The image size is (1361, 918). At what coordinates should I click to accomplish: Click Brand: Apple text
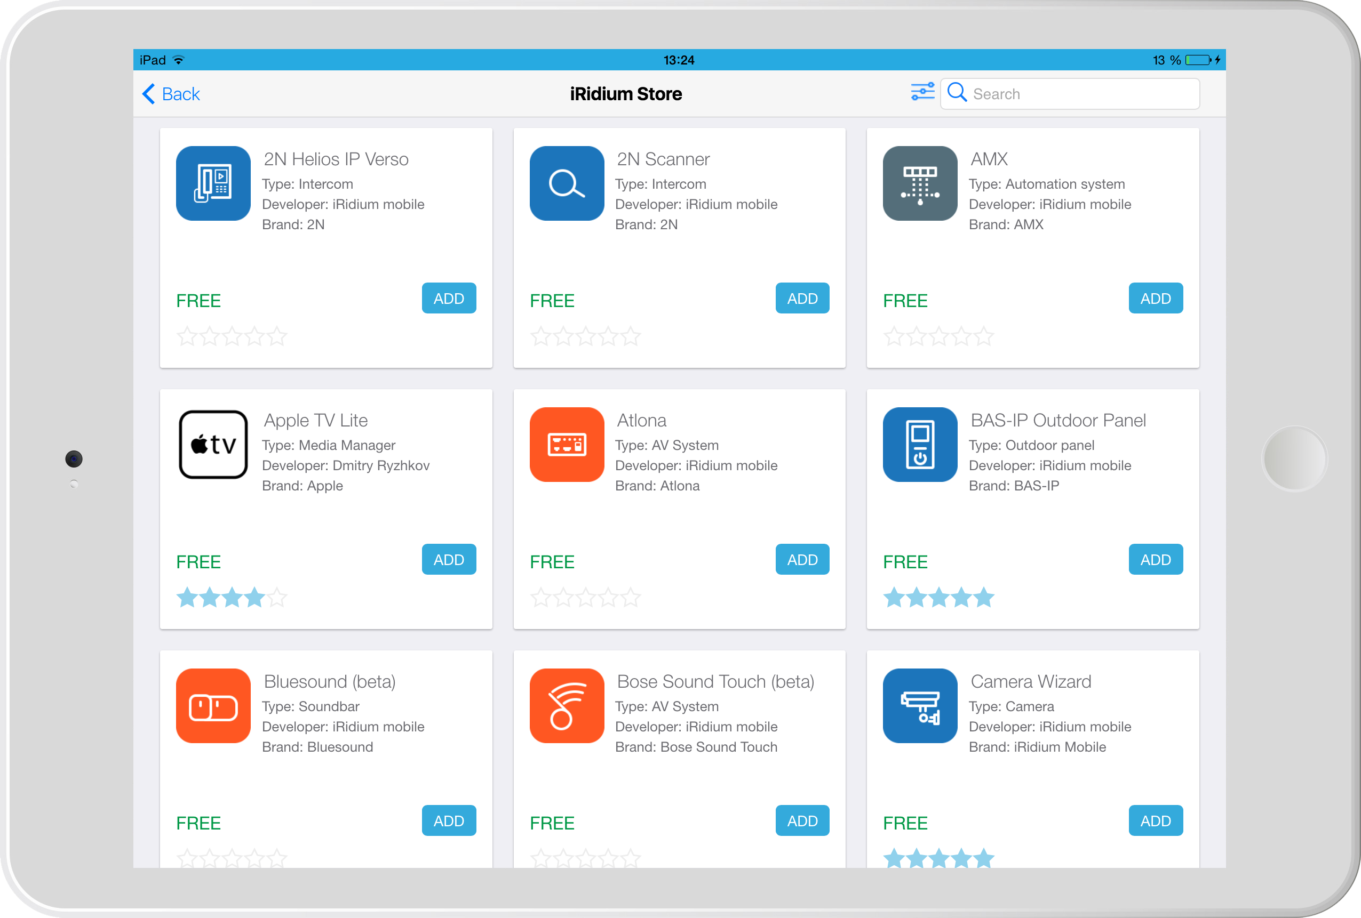pos(302,486)
